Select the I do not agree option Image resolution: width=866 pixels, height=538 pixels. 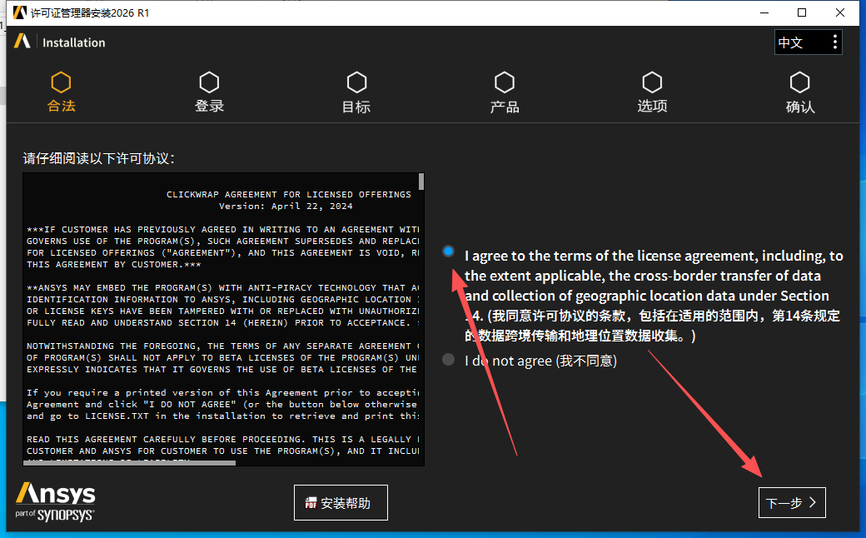[x=449, y=360]
